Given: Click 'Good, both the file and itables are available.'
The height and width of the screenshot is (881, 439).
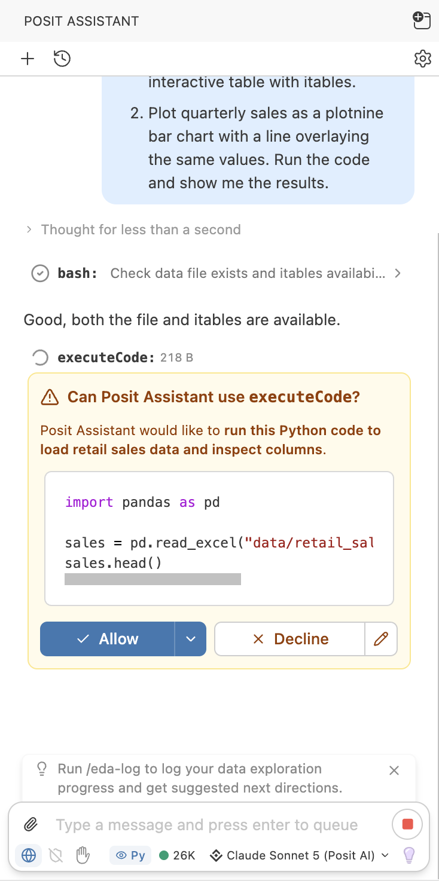Looking at the screenshot, I should point(182,320).
